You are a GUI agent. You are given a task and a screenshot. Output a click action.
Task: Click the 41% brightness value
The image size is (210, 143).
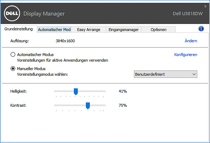pos(123,91)
